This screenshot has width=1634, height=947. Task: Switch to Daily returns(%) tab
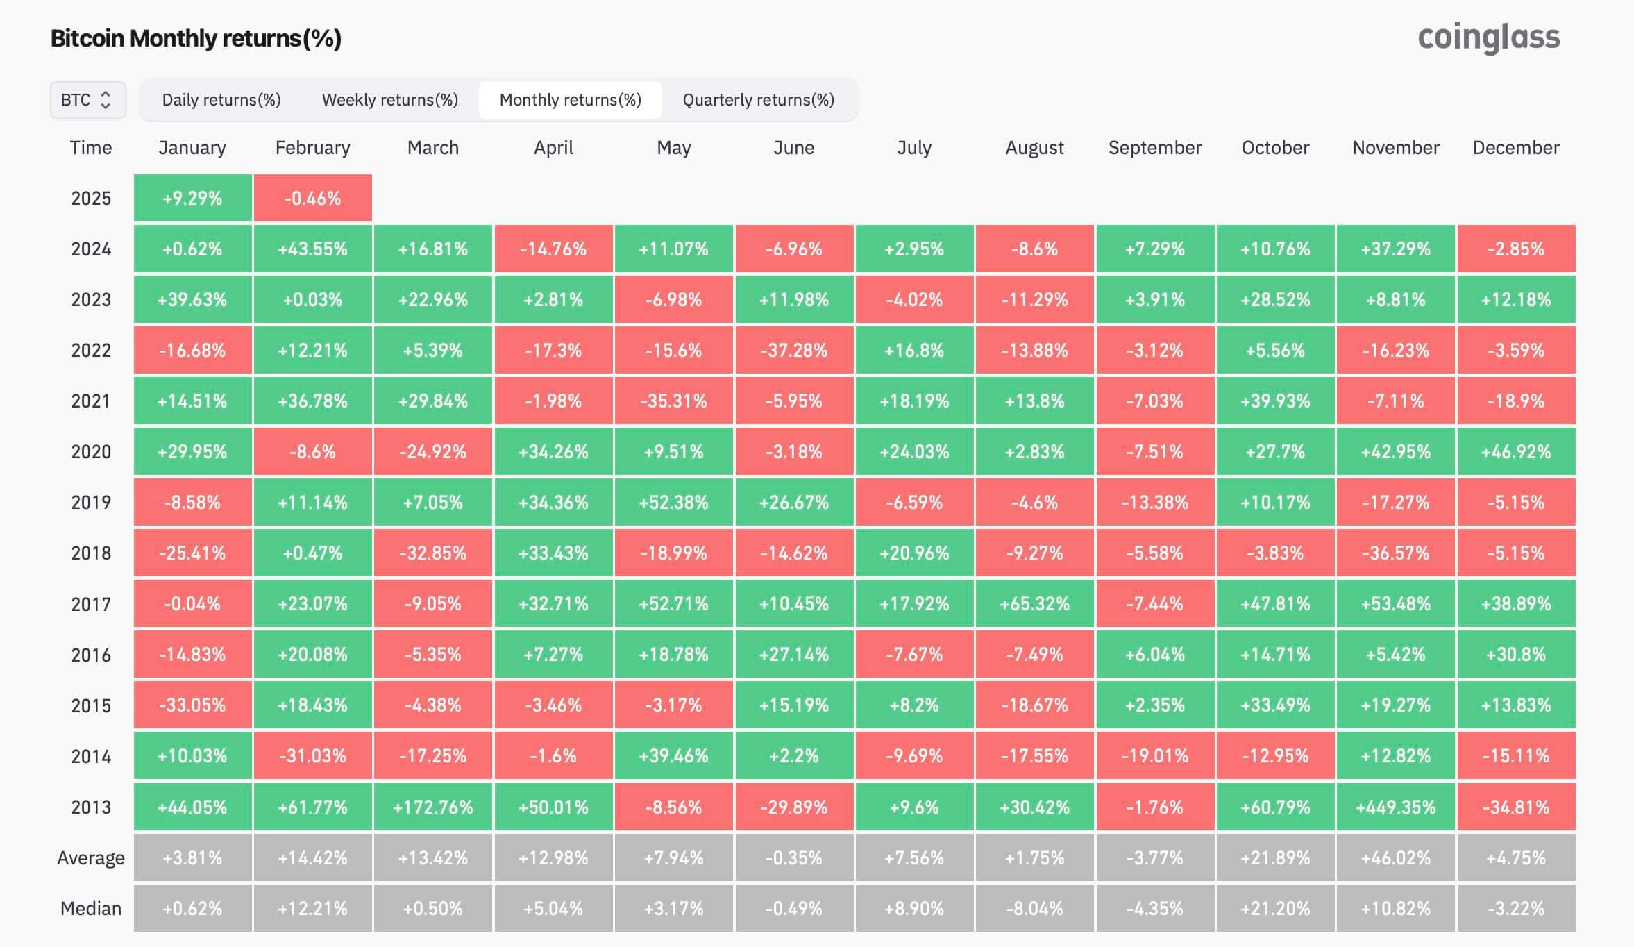point(221,100)
